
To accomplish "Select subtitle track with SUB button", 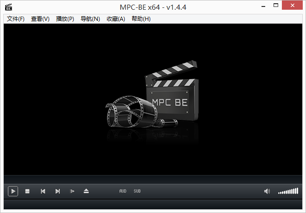I will 137,191.
